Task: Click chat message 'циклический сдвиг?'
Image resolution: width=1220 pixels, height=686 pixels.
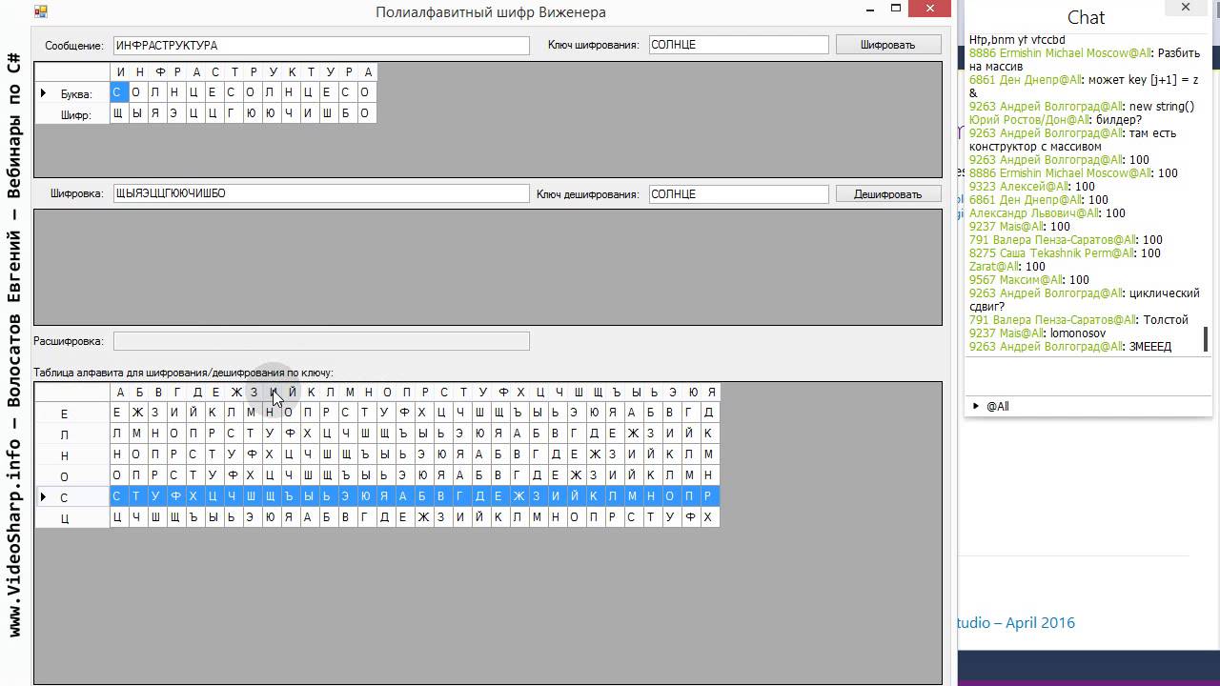Action: coord(1085,300)
